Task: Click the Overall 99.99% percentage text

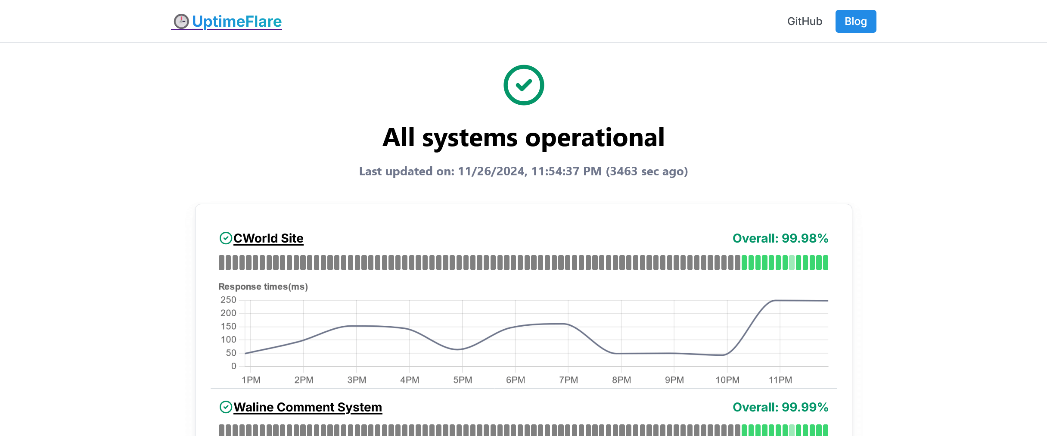Action: [x=780, y=407]
